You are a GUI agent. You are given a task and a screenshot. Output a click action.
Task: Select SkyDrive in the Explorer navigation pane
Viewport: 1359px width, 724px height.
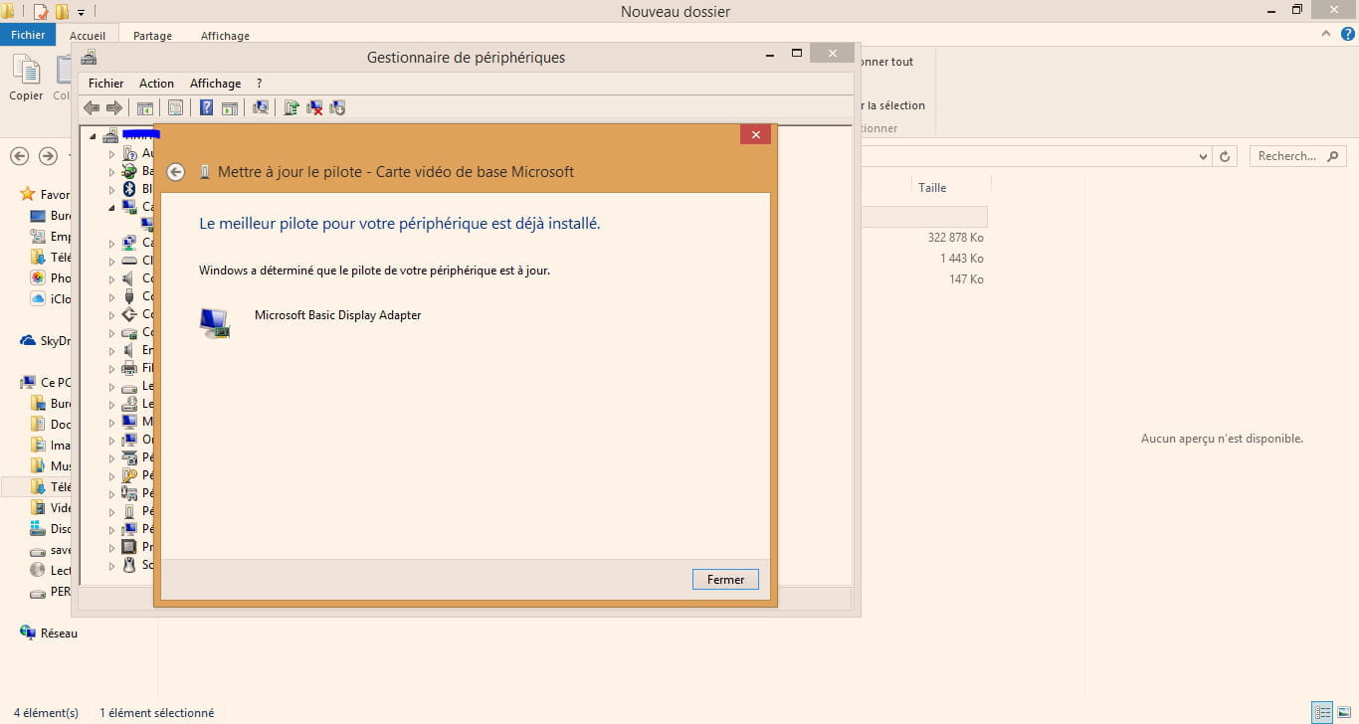coord(46,340)
